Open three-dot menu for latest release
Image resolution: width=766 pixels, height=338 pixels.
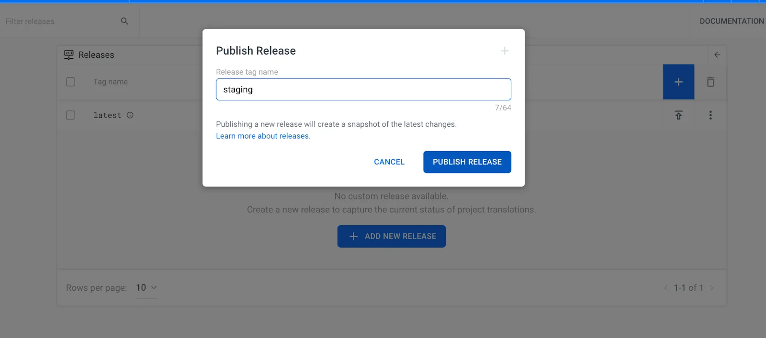710,115
